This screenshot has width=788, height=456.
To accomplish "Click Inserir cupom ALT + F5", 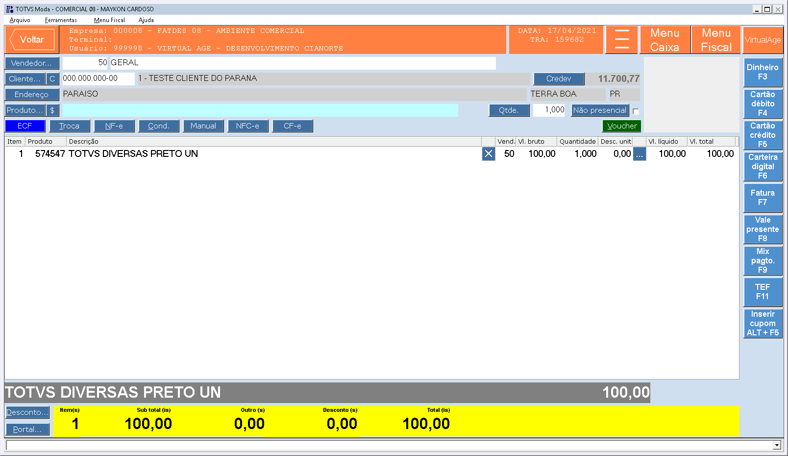I will click(x=763, y=323).
